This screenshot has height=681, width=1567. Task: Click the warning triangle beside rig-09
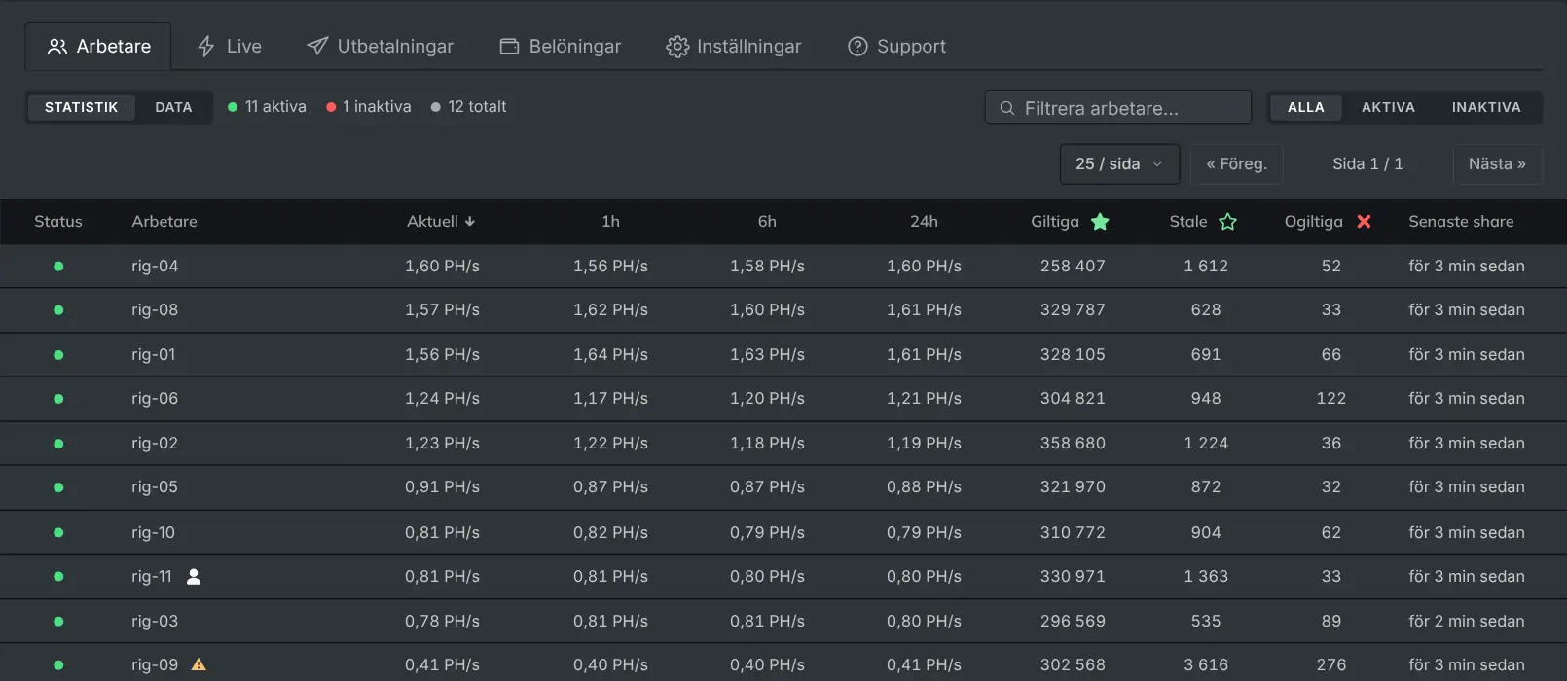pyautogui.click(x=199, y=665)
